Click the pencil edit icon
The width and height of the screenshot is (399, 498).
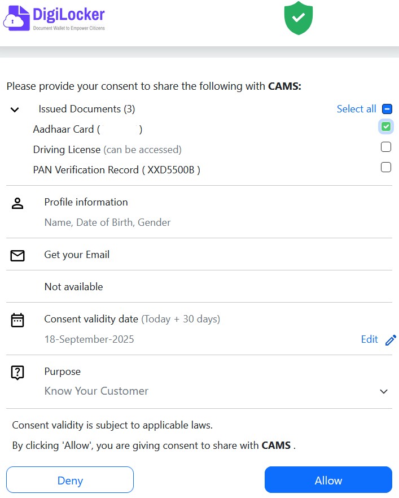click(391, 340)
